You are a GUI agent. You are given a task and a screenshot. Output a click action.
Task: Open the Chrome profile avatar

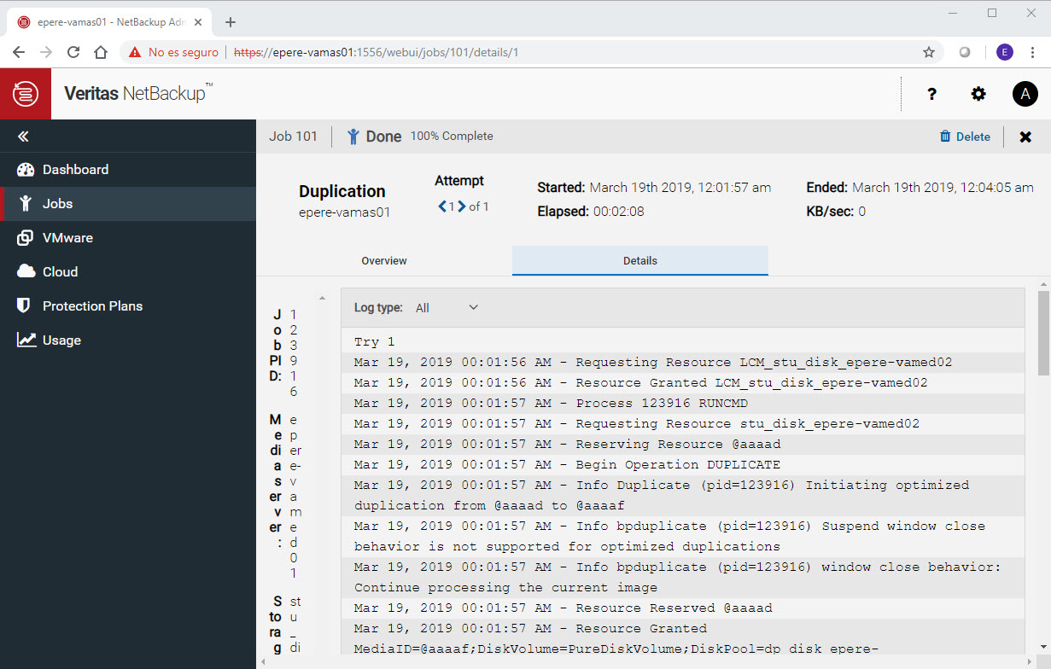pyautogui.click(x=1005, y=52)
